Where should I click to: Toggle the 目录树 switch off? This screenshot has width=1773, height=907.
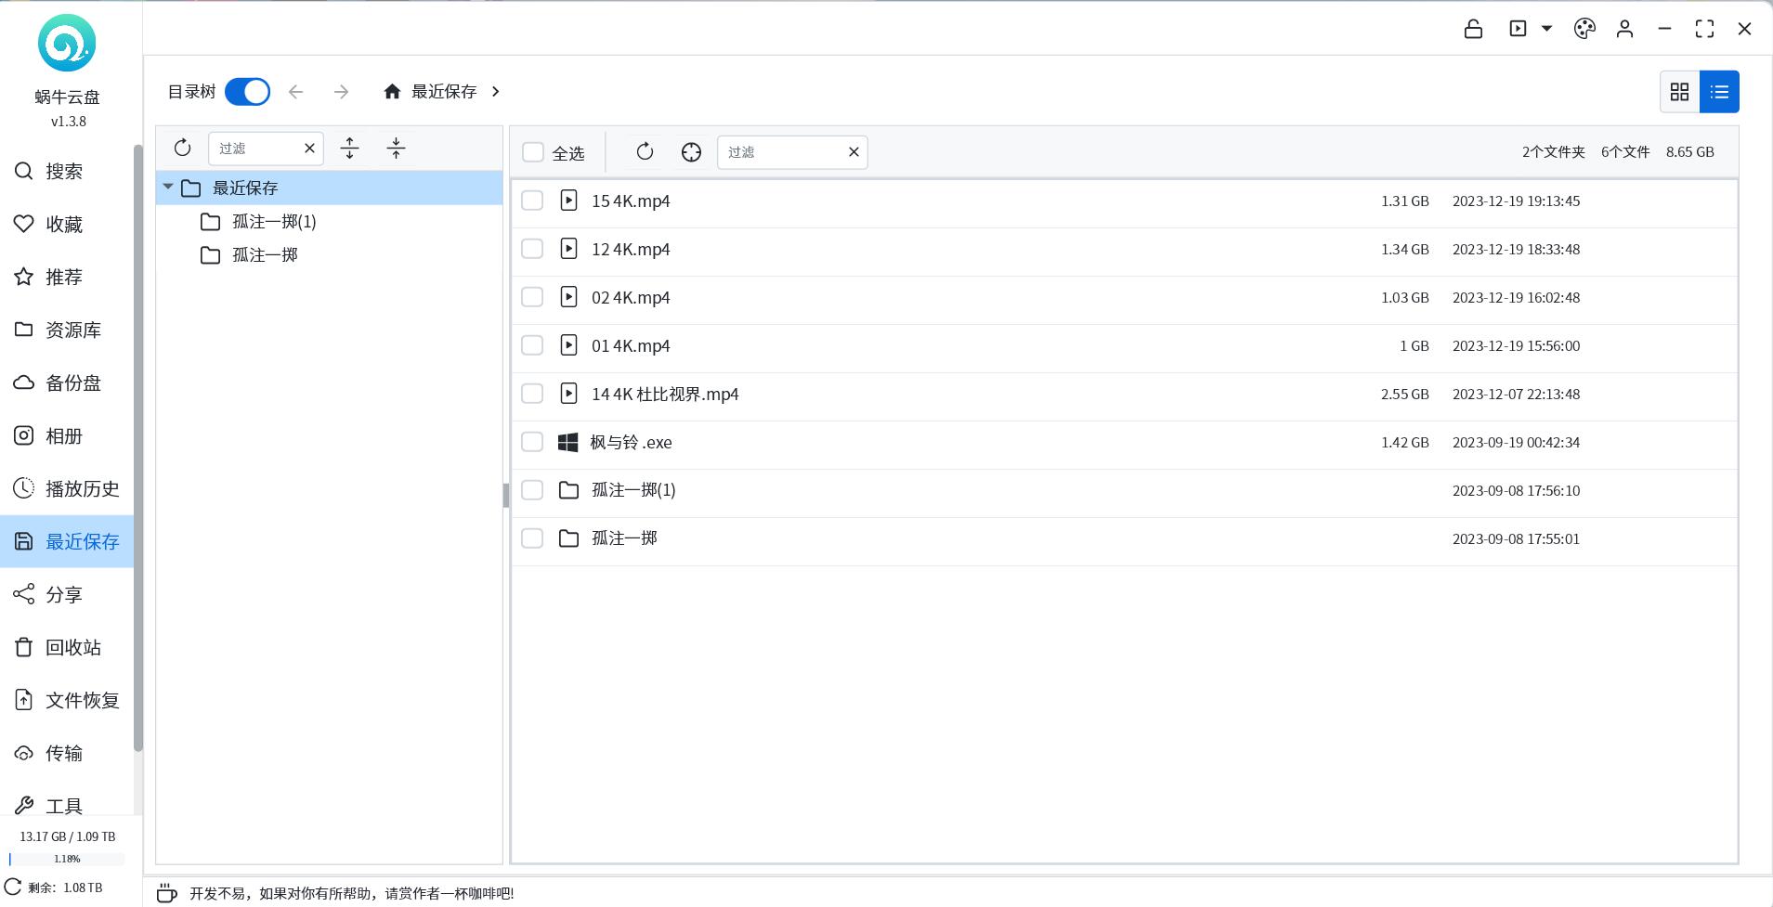click(x=247, y=92)
